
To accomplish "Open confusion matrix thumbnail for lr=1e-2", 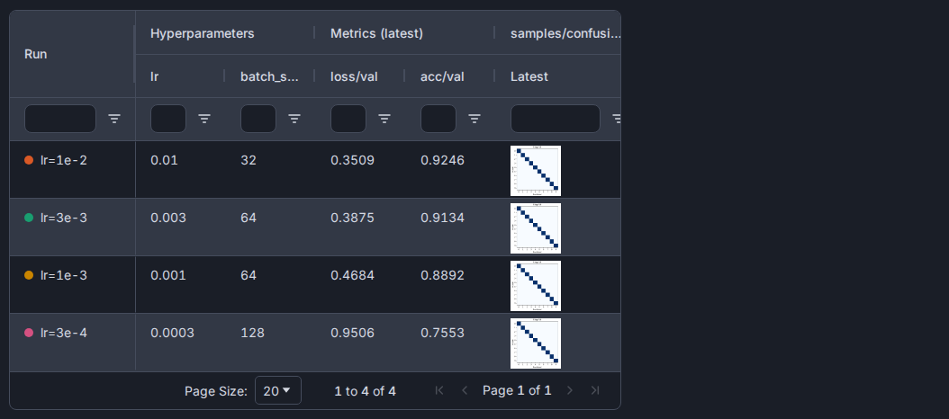I will pyautogui.click(x=536, y=171).
